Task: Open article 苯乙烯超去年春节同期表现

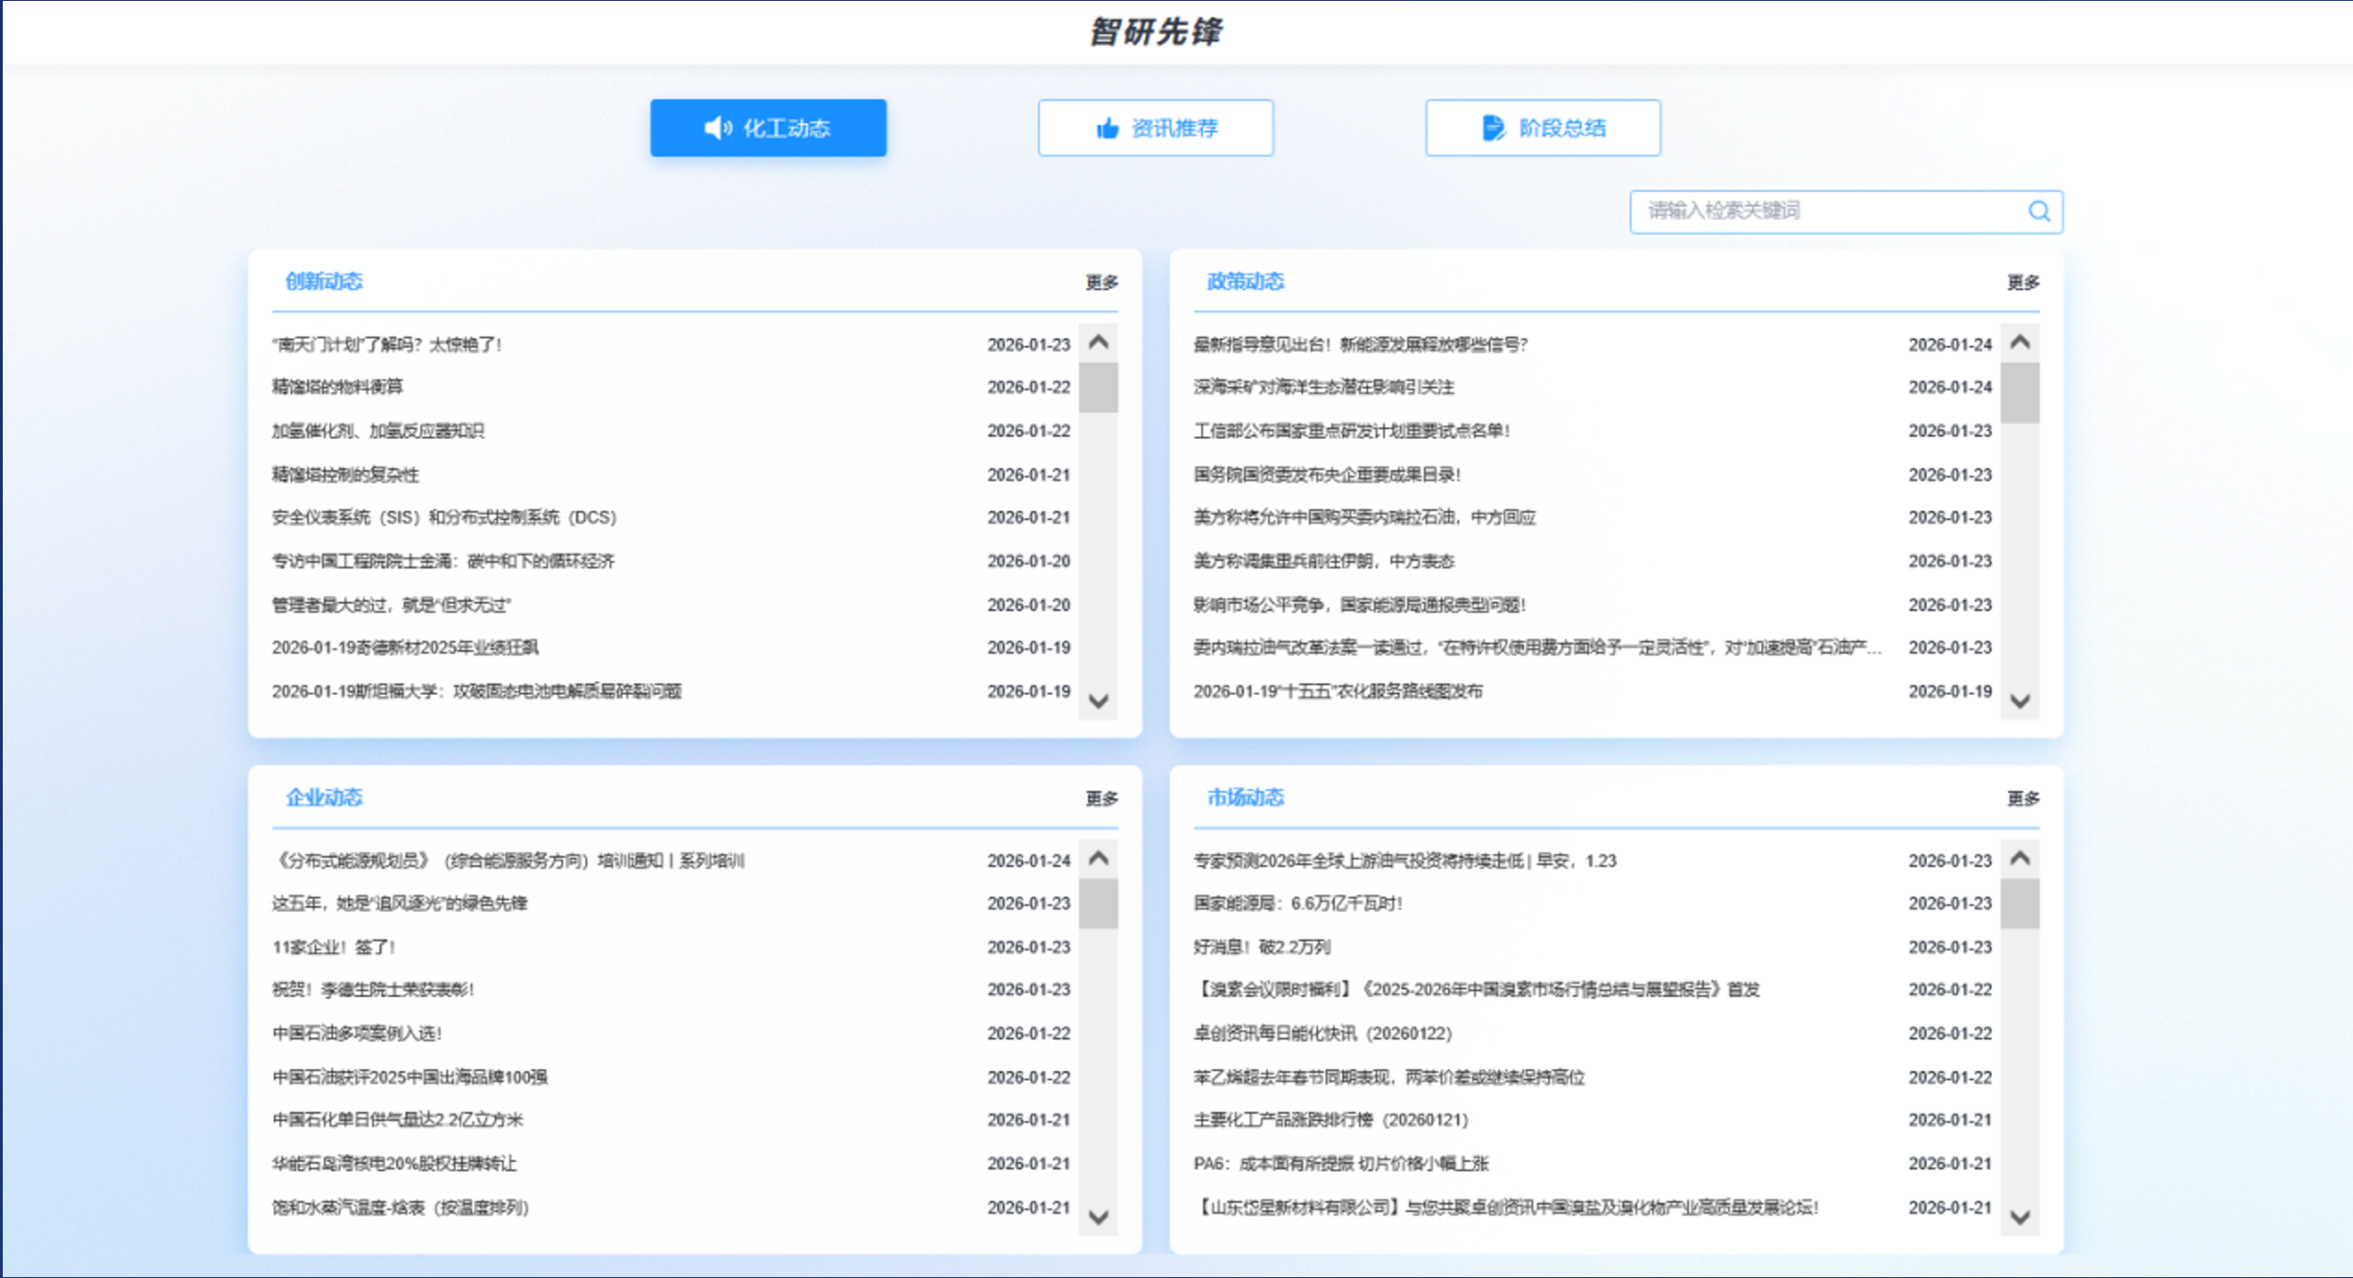Action: click(1388, 1077)
